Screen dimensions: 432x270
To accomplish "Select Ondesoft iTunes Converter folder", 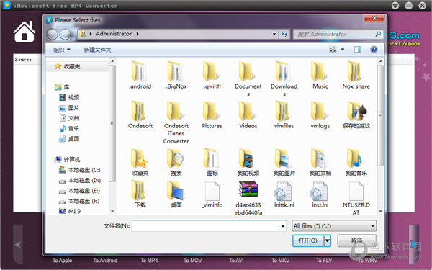I will click(x=176, y=122).
